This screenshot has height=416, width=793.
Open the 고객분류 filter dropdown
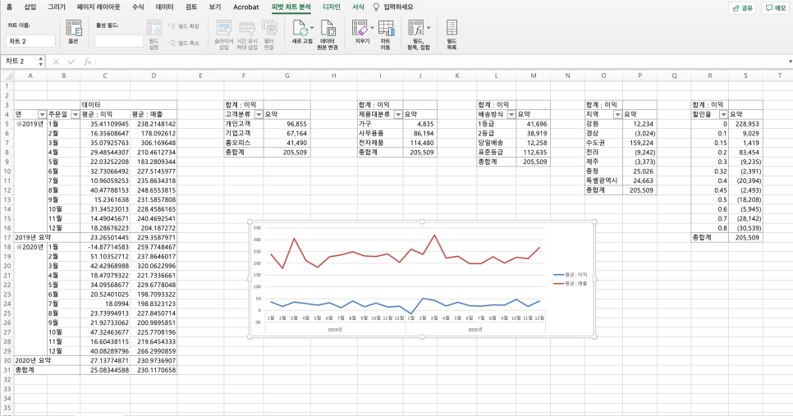[x=259, y=115]
